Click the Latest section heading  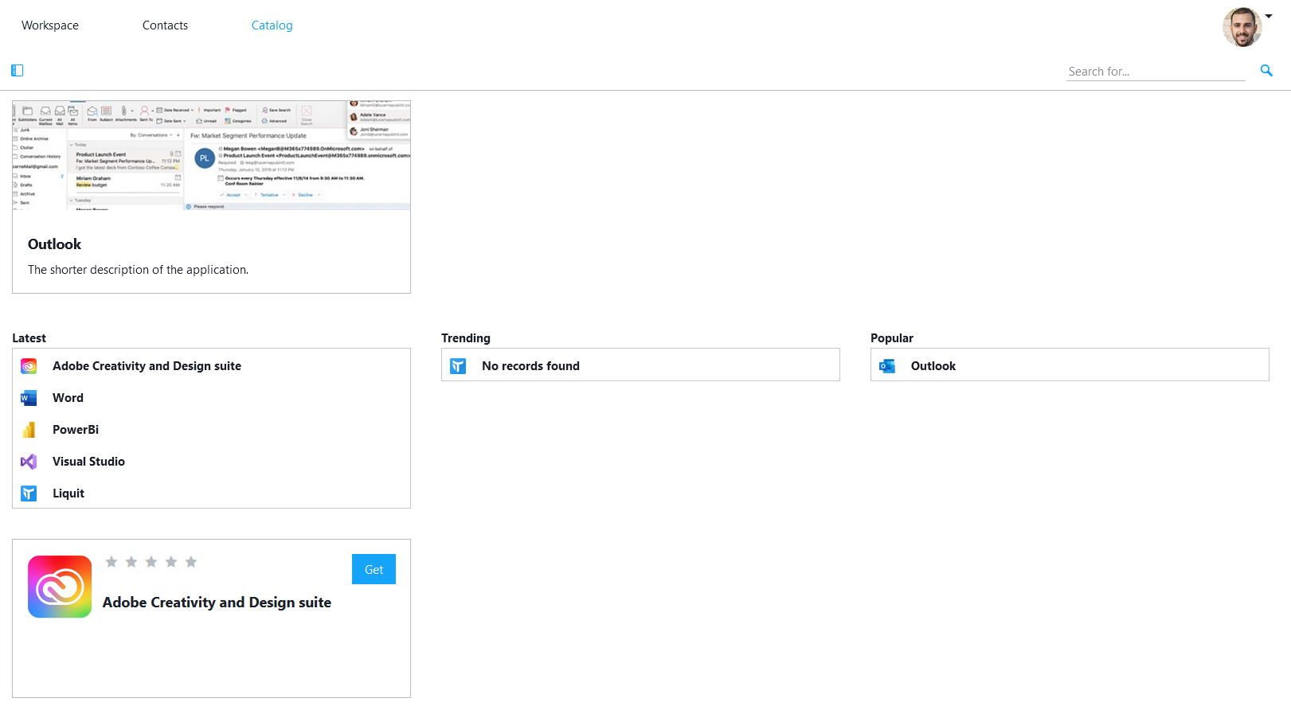pyautogui.click(x=29, y=338)
